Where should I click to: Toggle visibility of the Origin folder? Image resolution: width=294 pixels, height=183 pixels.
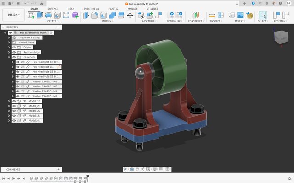14,47
